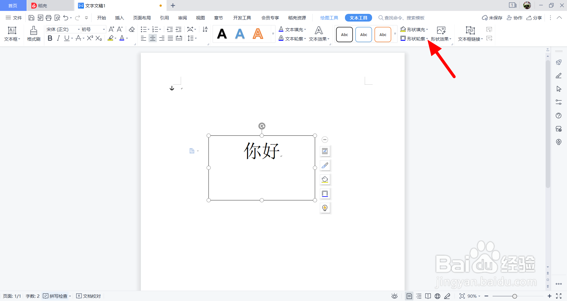Click the Print icon in quick toolbar
Viewport: 567px width, 301px height.
49,18
